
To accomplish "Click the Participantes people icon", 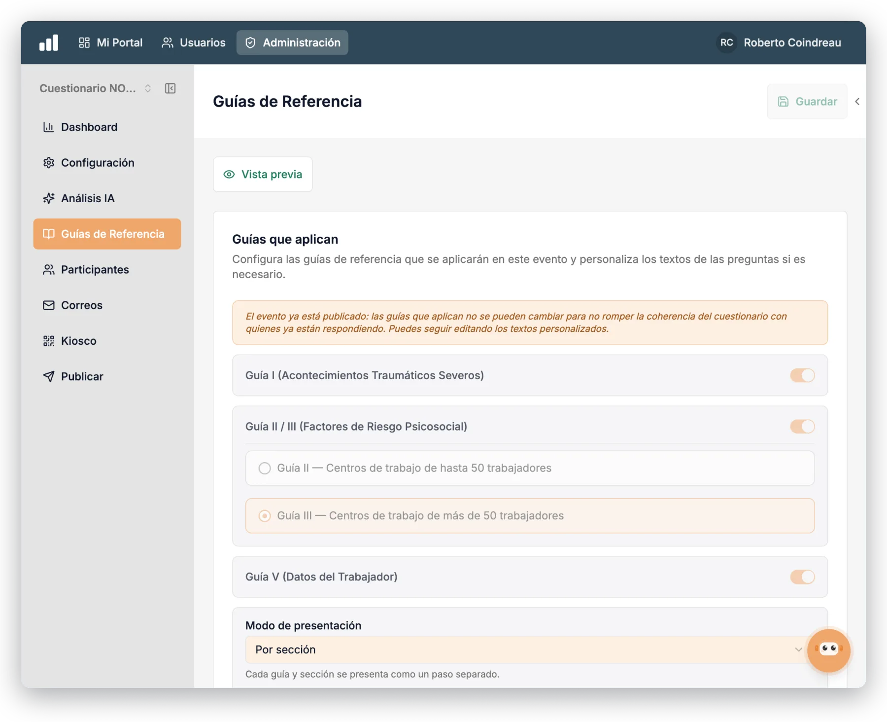I will tap(48, 270).
